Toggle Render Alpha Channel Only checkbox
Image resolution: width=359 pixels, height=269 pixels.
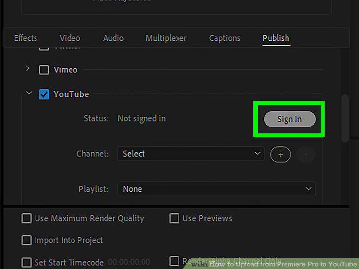[x=174, y=261]
